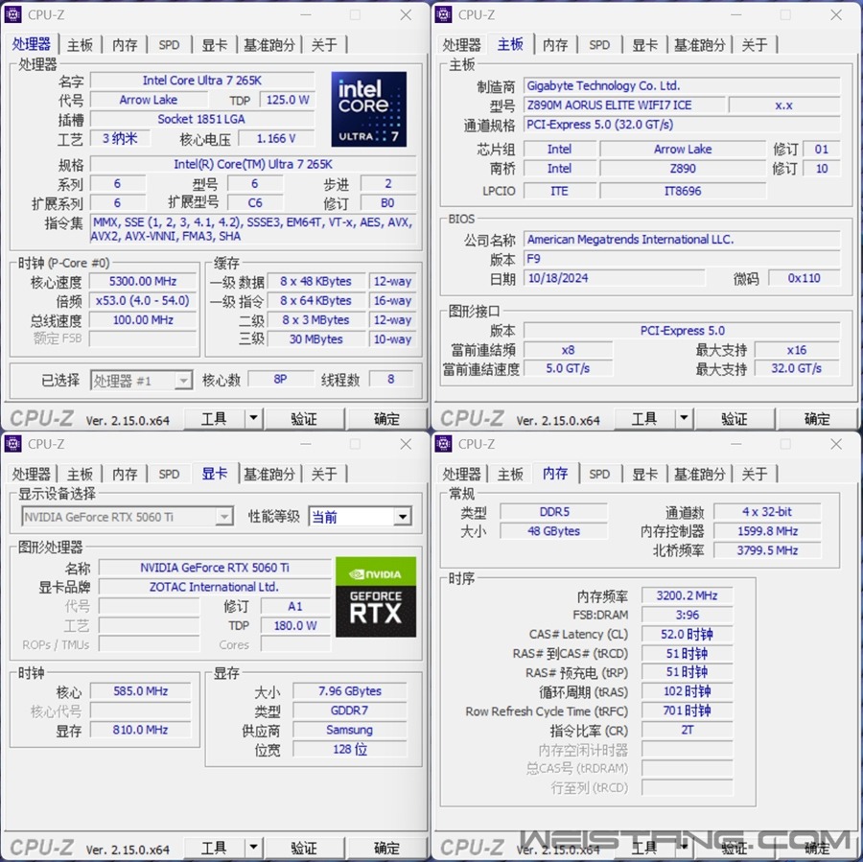Image resolution: width=863 pixels, height=862 pixels.
Task: Open 基准跑分 tab in the memory window
Action: point(700,474)
